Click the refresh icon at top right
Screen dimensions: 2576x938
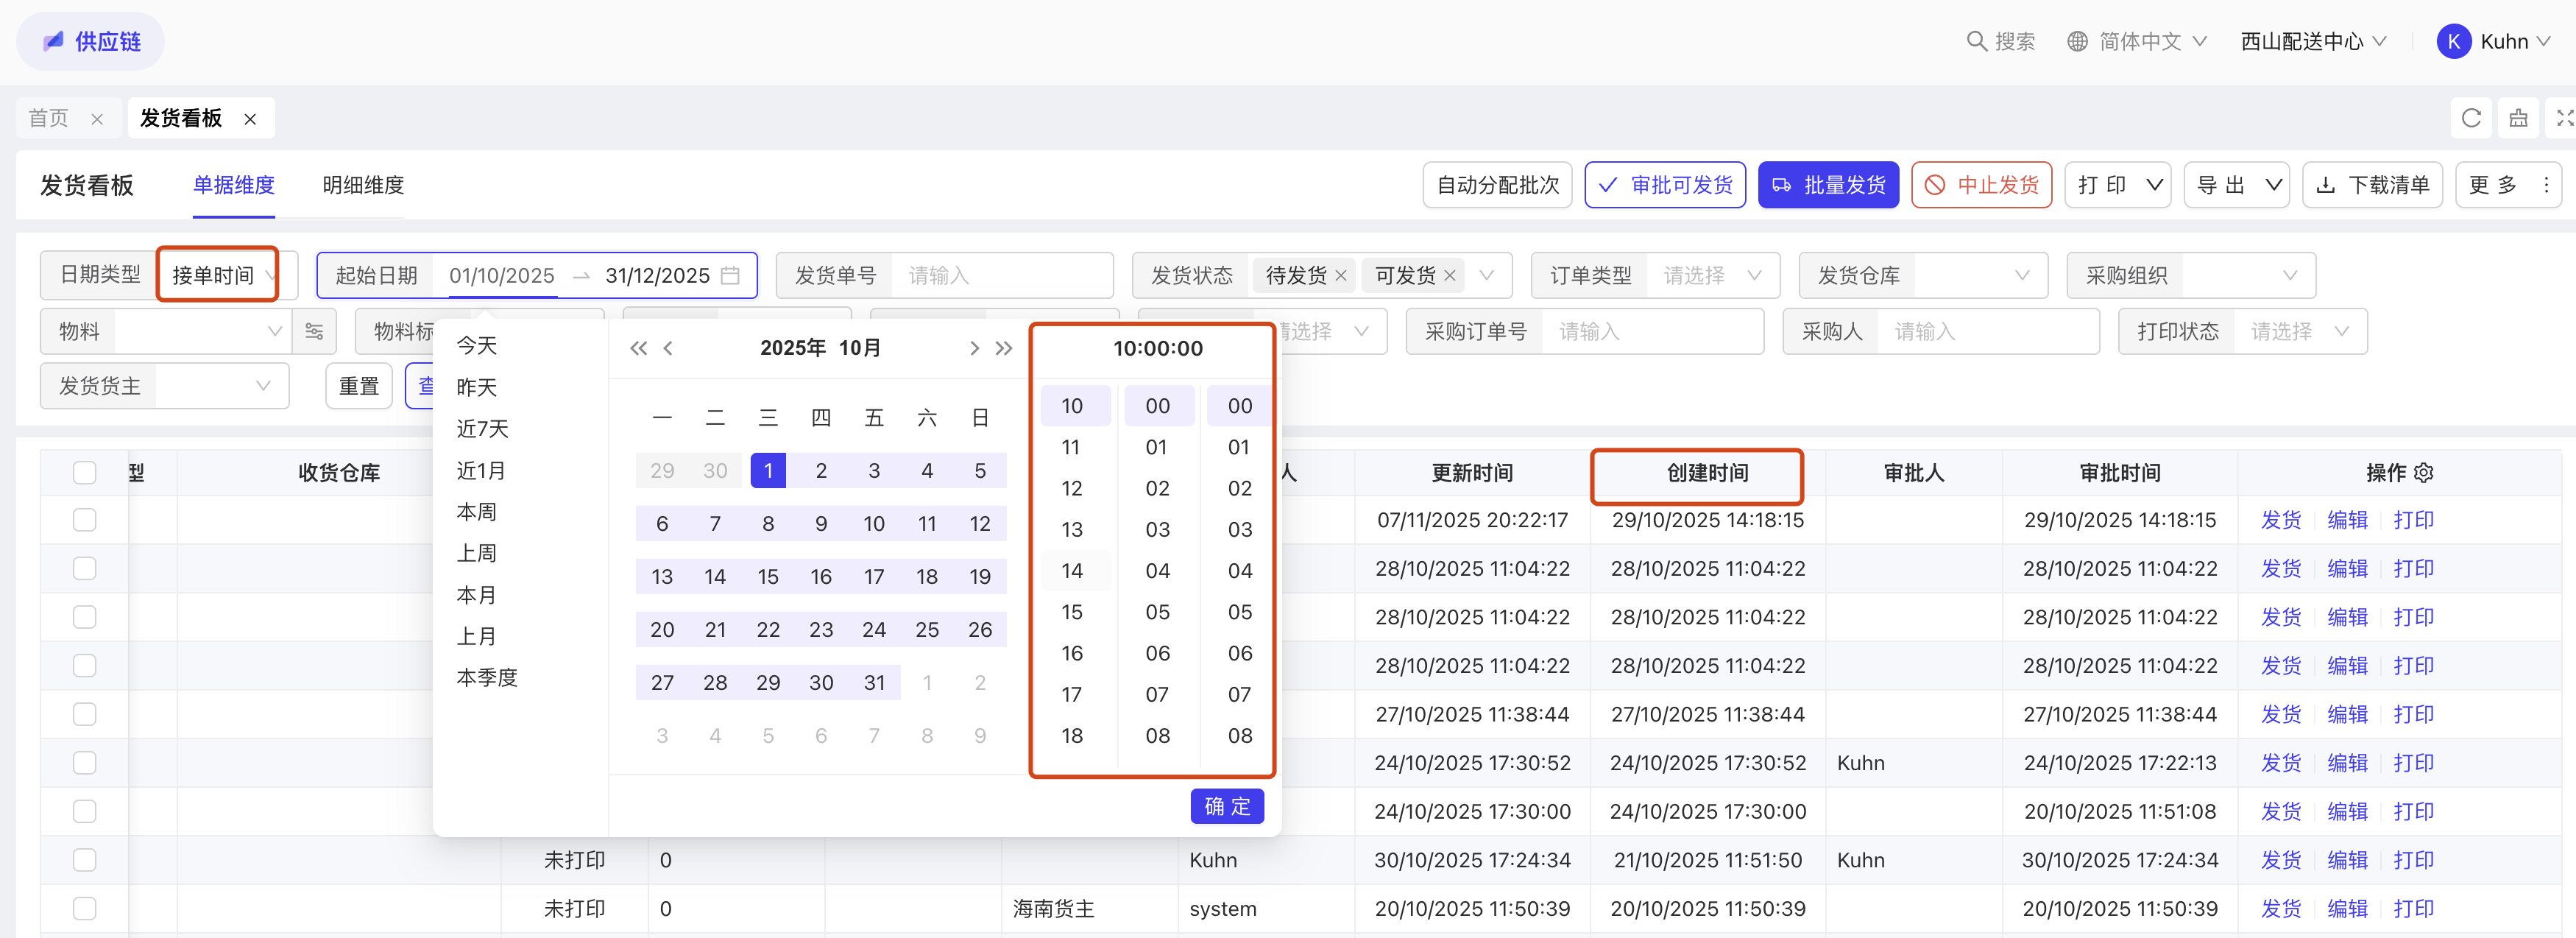(x=2470, y=118)
